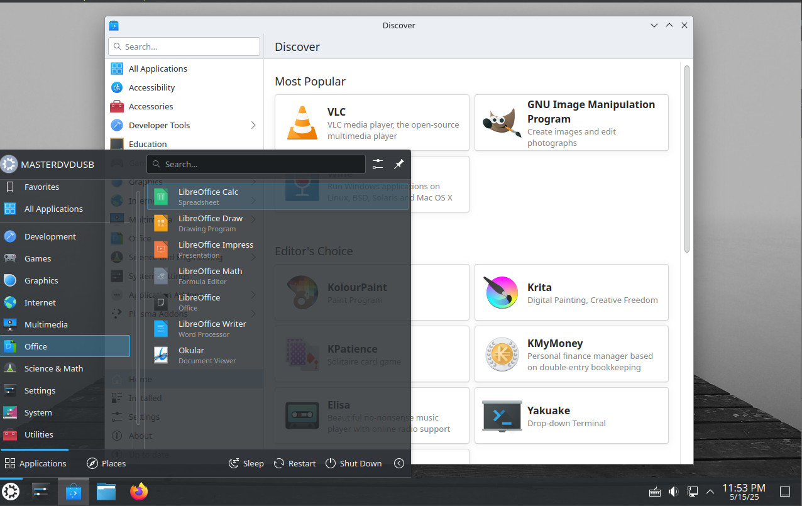Open the Internet category in launcher
Viewport: 802px width, 506px height.
[x=65, y=302]
